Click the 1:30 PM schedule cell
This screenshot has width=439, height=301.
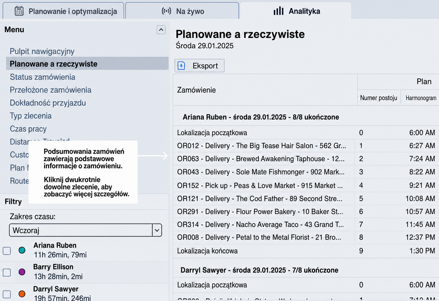click(422, 251)
